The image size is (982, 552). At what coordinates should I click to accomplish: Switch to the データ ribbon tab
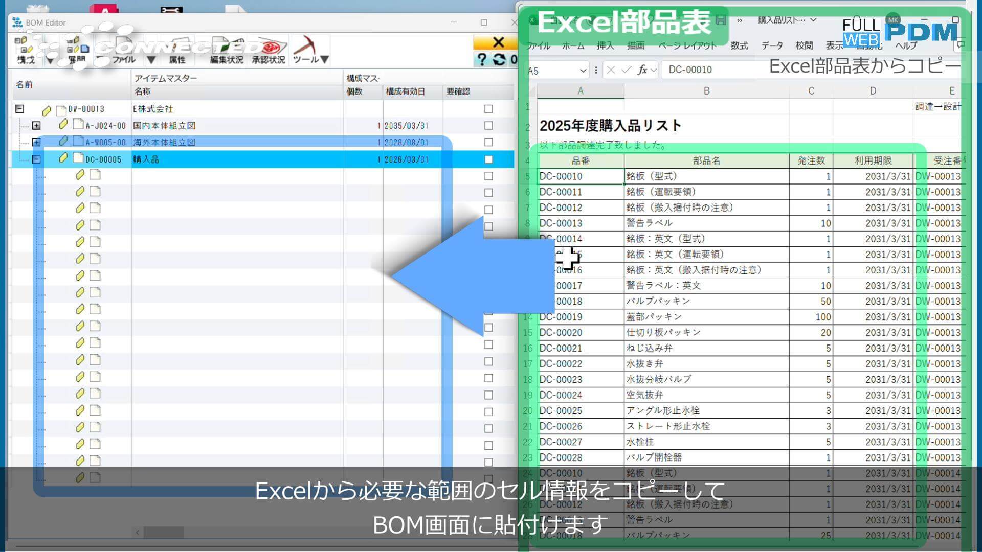(771, 45)
